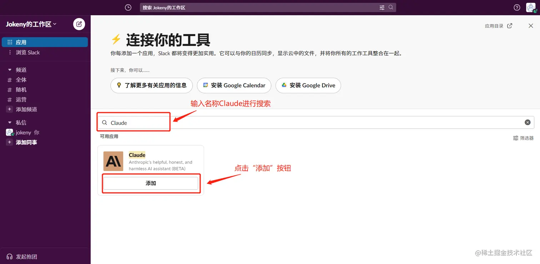Start a huddle with 发起抱团
540x264 pixels.
[22, 257]
